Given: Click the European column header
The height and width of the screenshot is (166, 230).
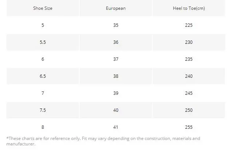Looking at the screenshot, I should point(116,8).
